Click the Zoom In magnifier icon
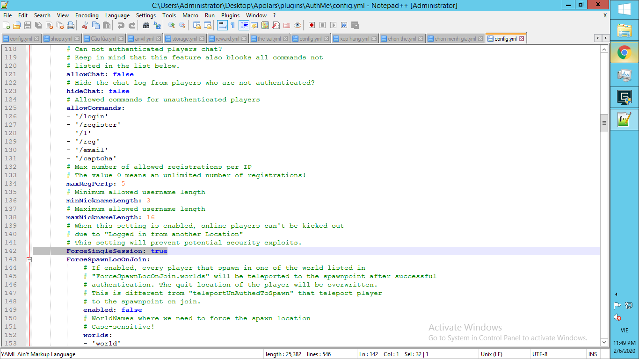 point(172,25)
